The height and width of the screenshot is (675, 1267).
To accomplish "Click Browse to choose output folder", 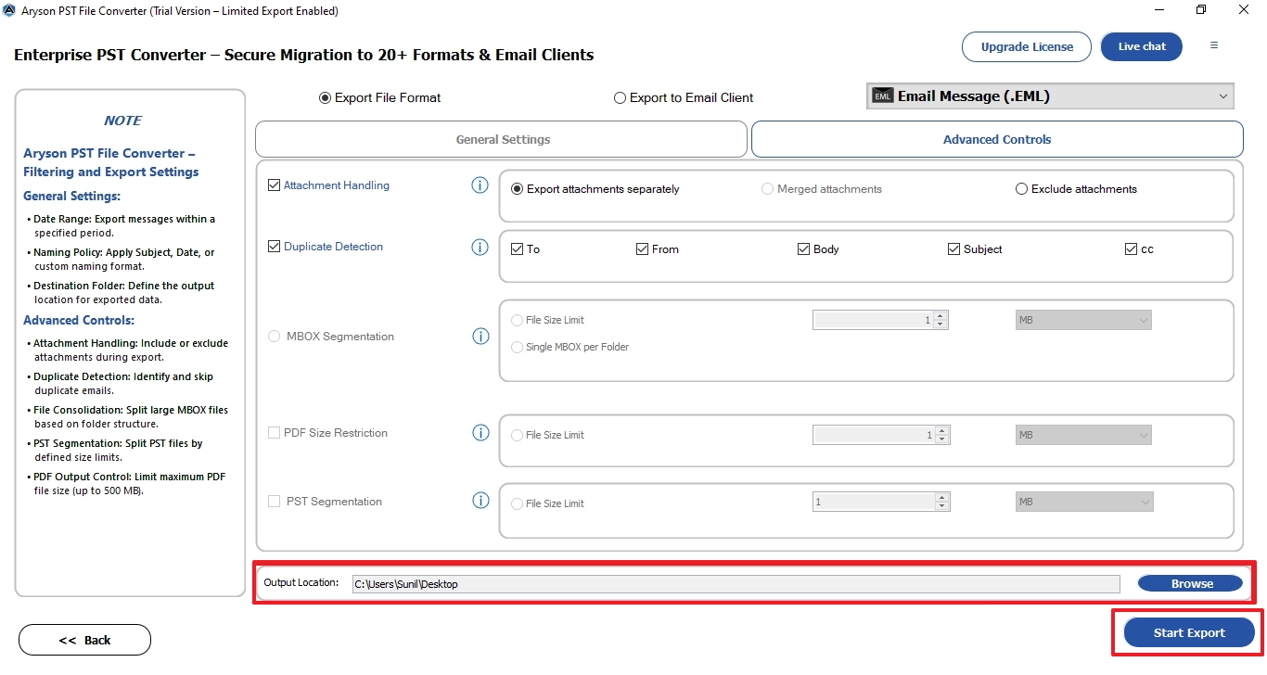I will (1190, 583).
